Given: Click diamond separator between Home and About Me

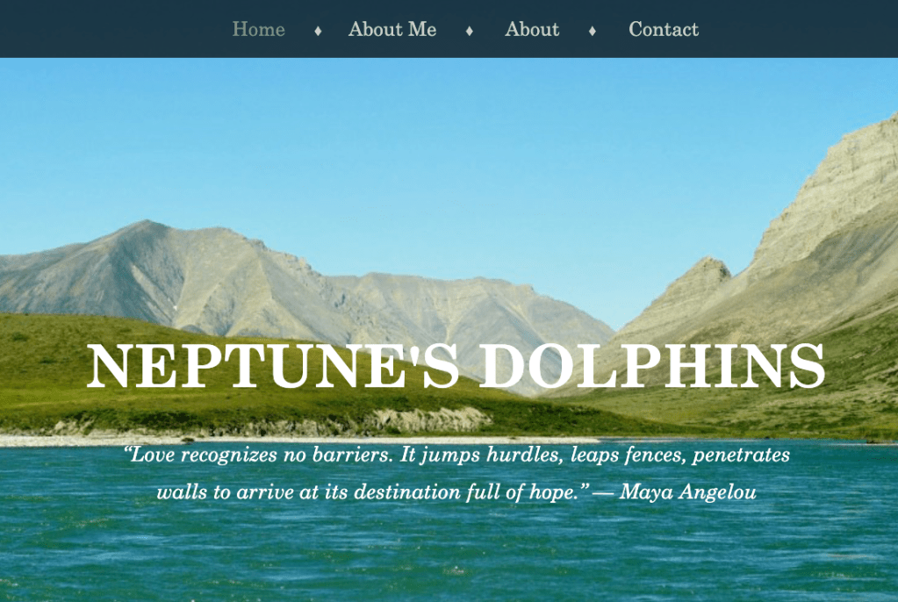Looking at the screenshot, I should coord(318,31).
